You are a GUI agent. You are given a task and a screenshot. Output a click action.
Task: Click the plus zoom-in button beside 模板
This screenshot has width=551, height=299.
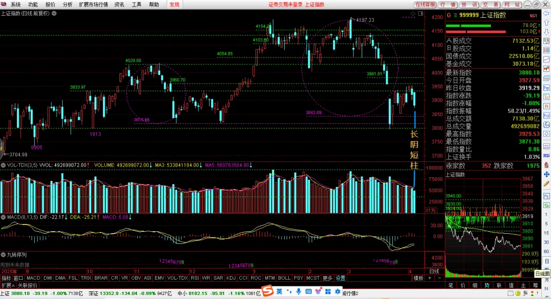click(430, 278)
